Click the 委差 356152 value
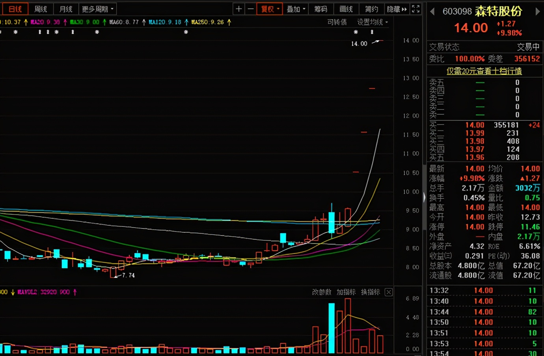 (x=527, y=59)
